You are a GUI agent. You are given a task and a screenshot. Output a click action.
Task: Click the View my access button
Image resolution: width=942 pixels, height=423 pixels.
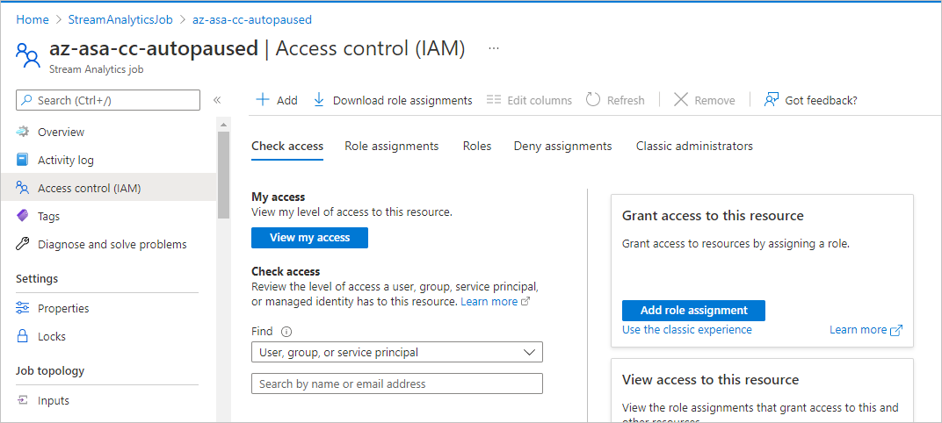(309, 238)
